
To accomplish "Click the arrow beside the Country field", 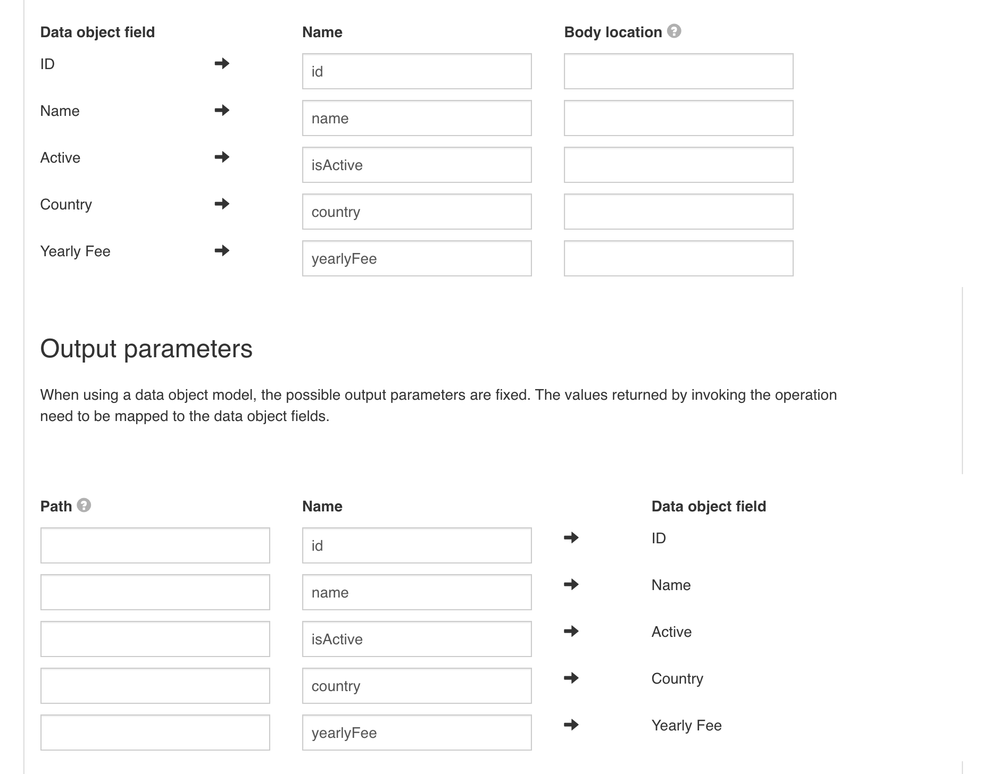I will point(222,204).
